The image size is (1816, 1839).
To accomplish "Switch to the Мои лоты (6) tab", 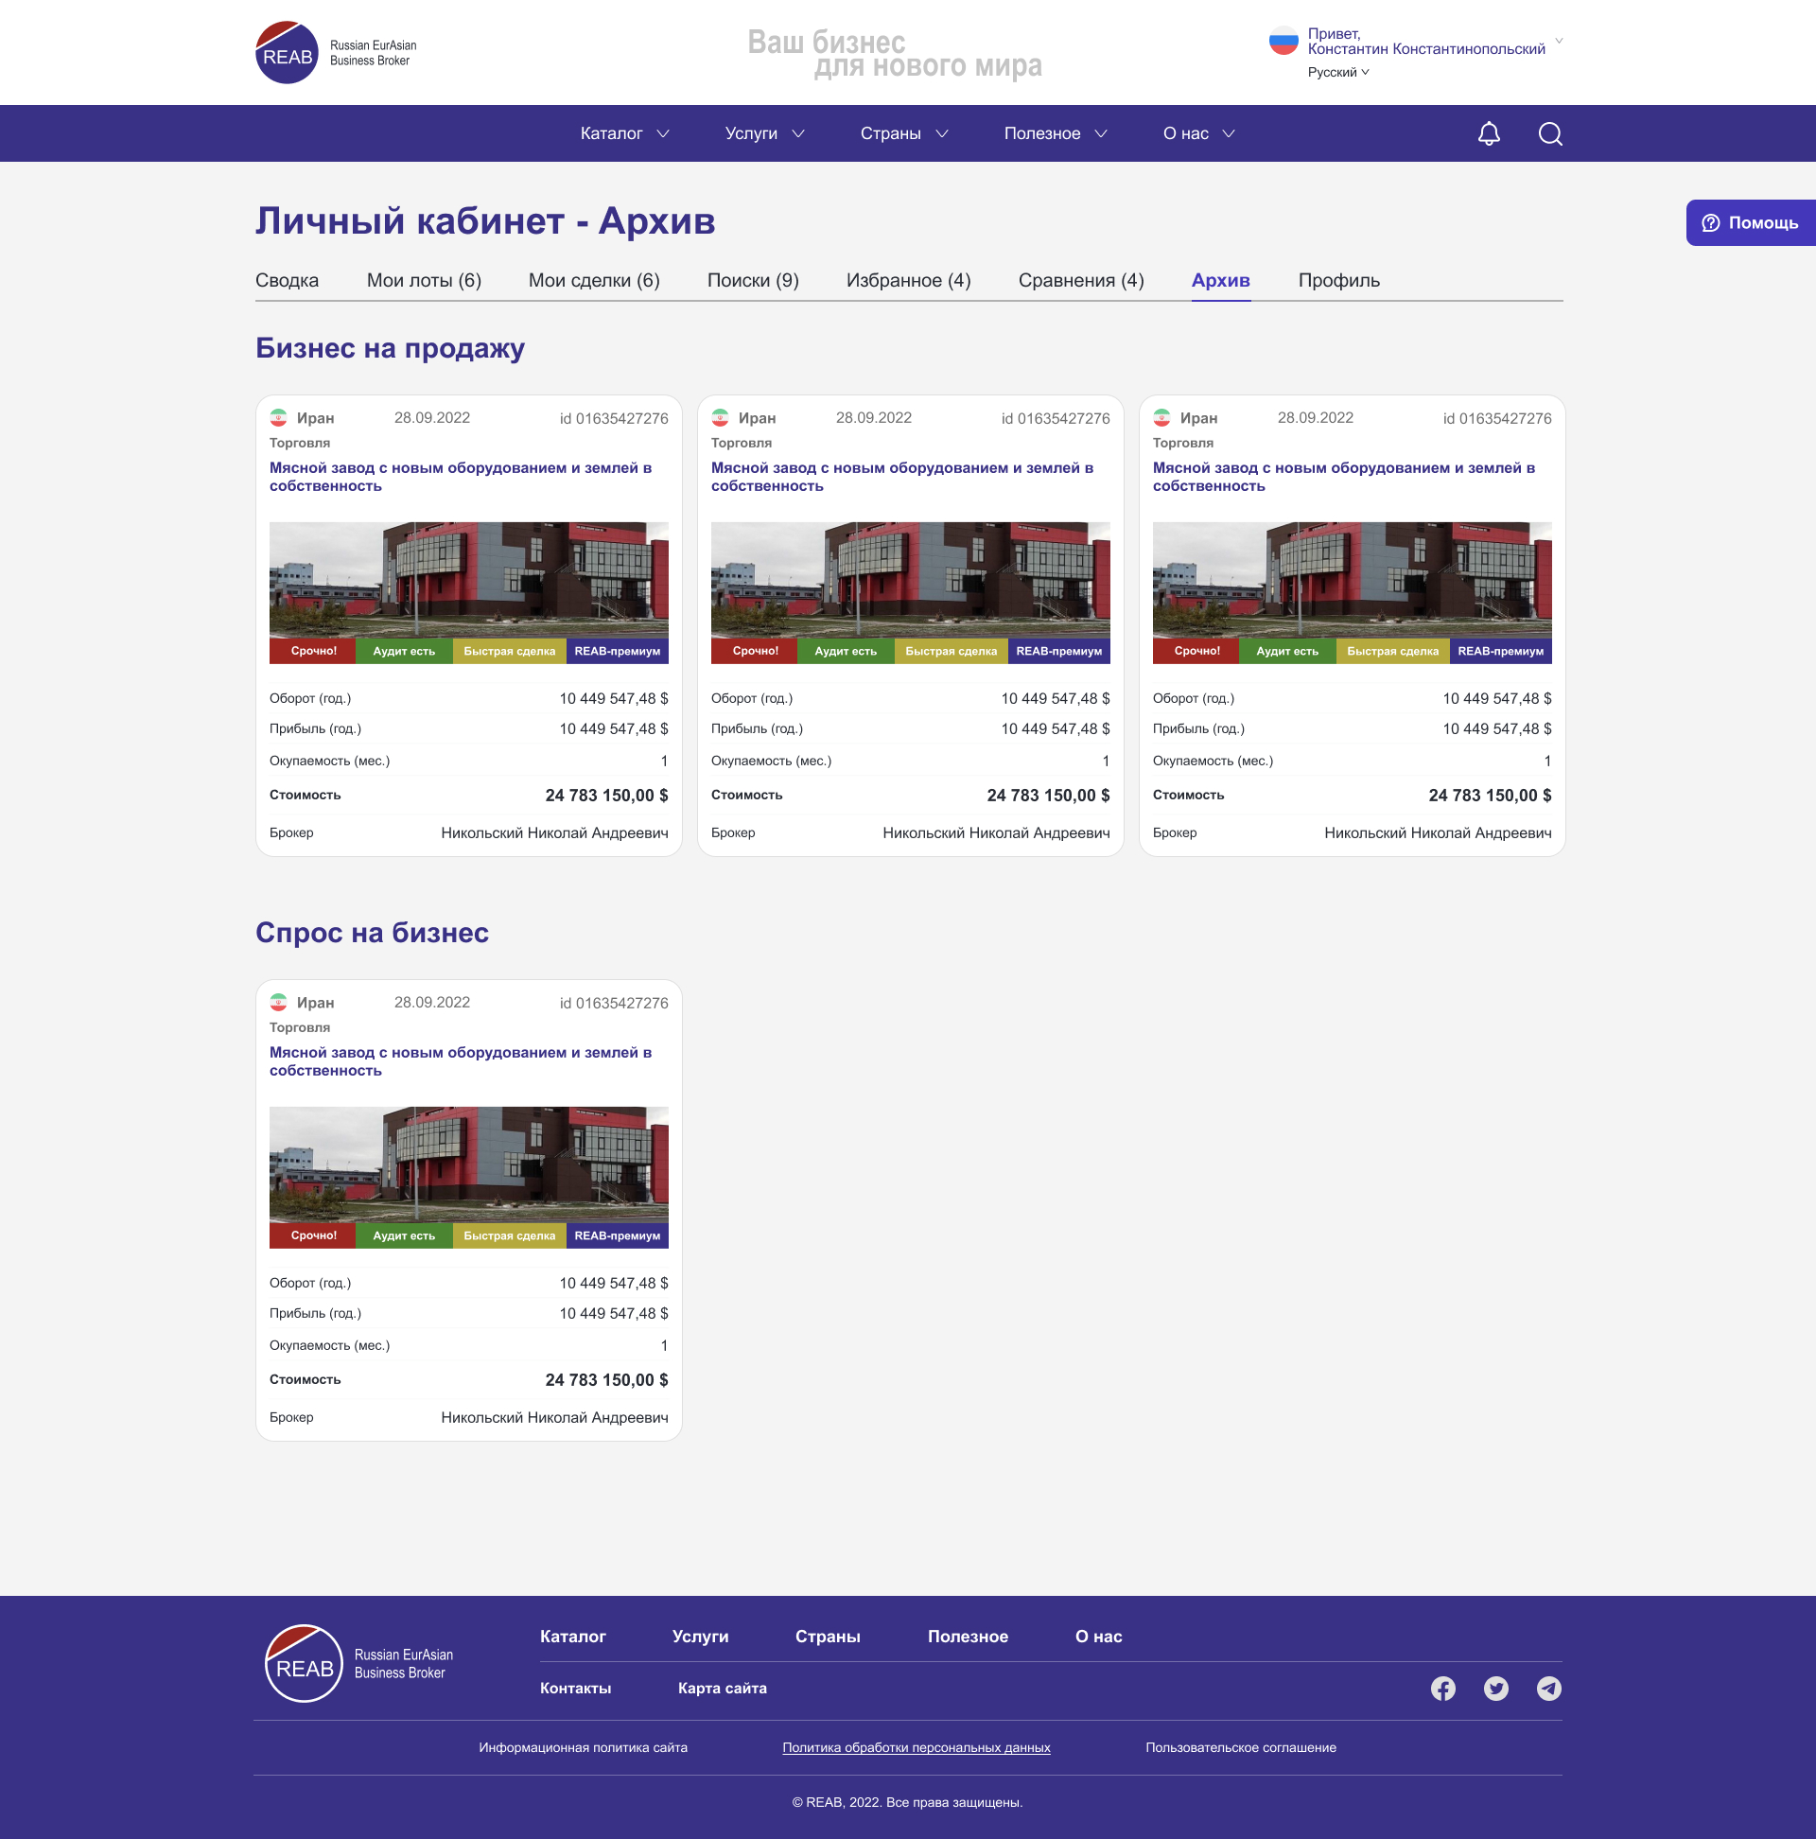I will coord(424,280).
